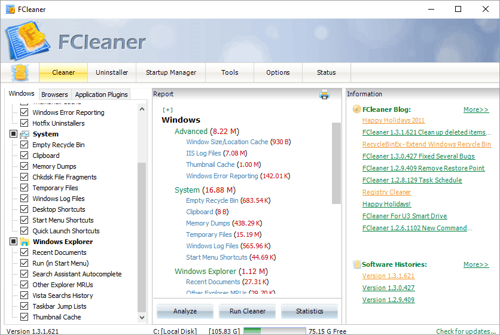Toggle the System group checkbox

tap(13, 134)
